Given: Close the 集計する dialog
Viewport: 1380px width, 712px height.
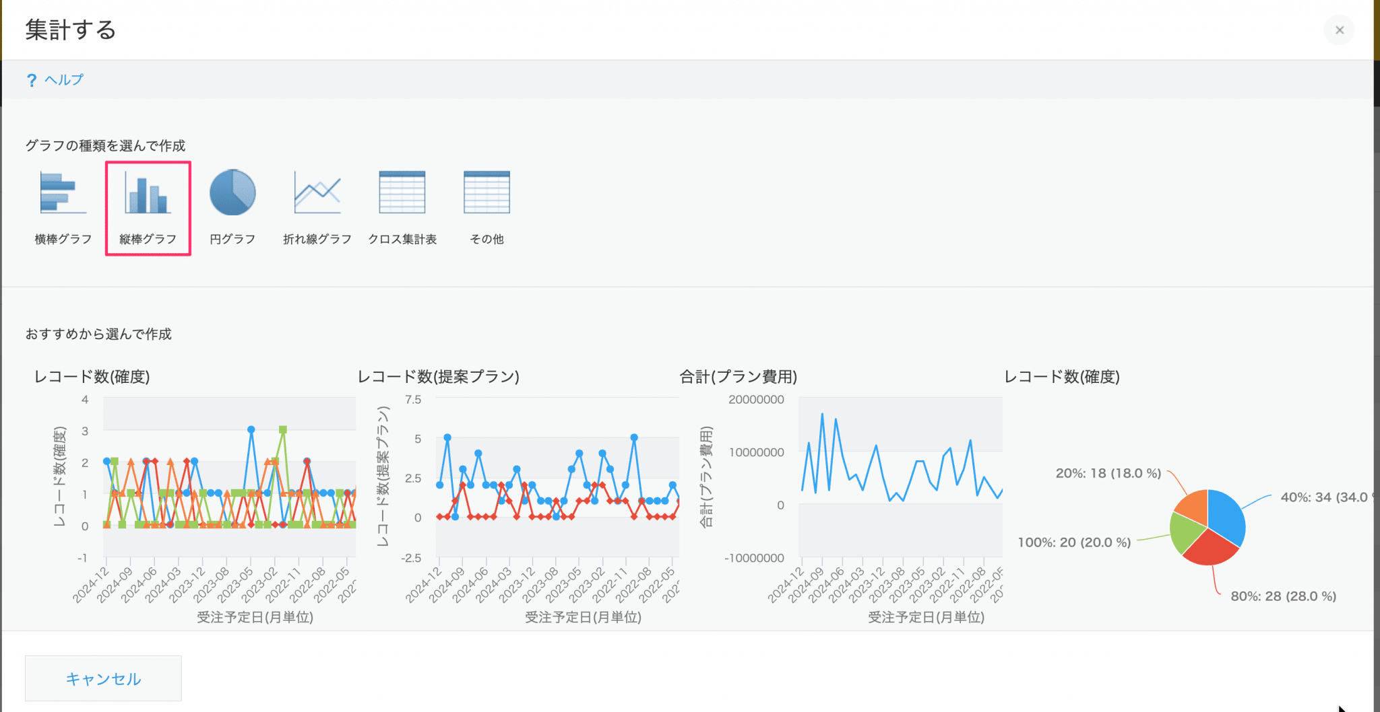Looking at the screenshot, I should (1339, 30).
